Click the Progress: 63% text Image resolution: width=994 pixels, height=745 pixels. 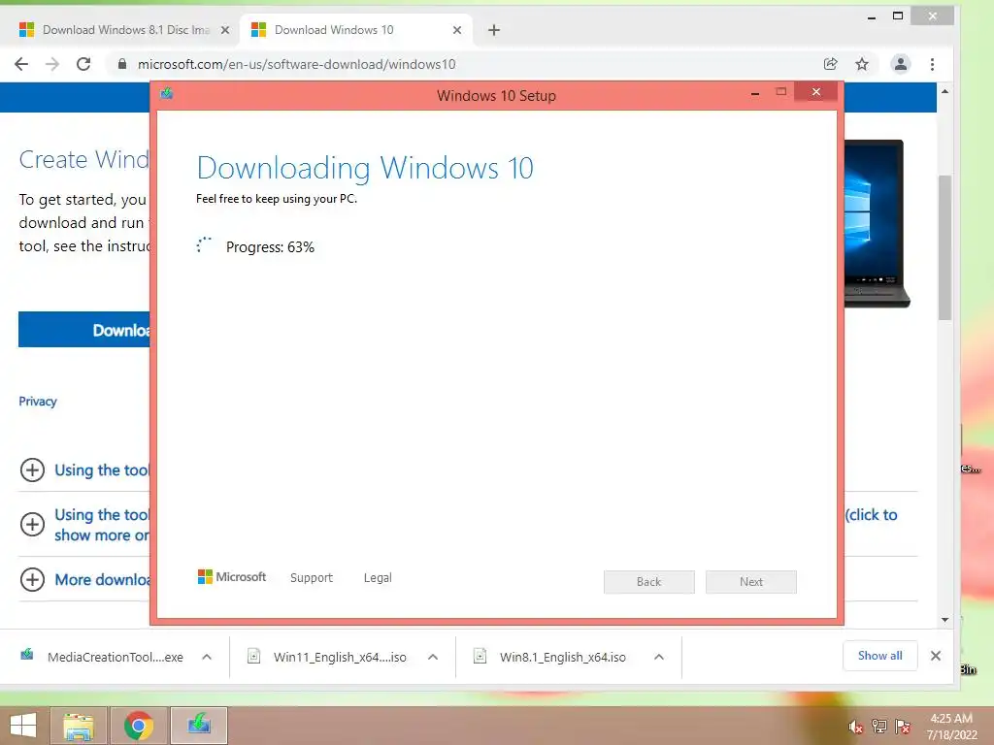pyautogui.click(x=270, y=247)
